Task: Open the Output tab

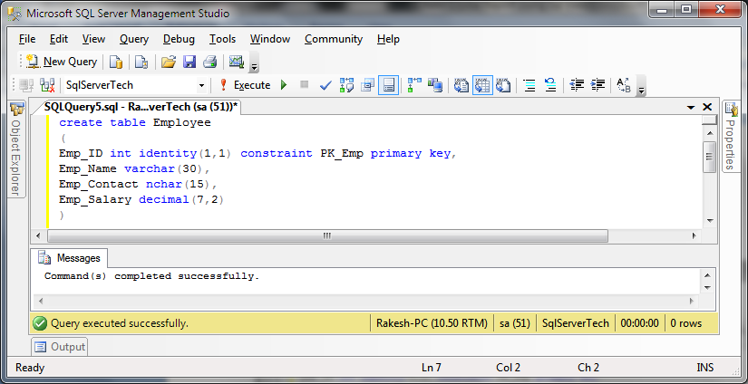Action: [60, 347]
